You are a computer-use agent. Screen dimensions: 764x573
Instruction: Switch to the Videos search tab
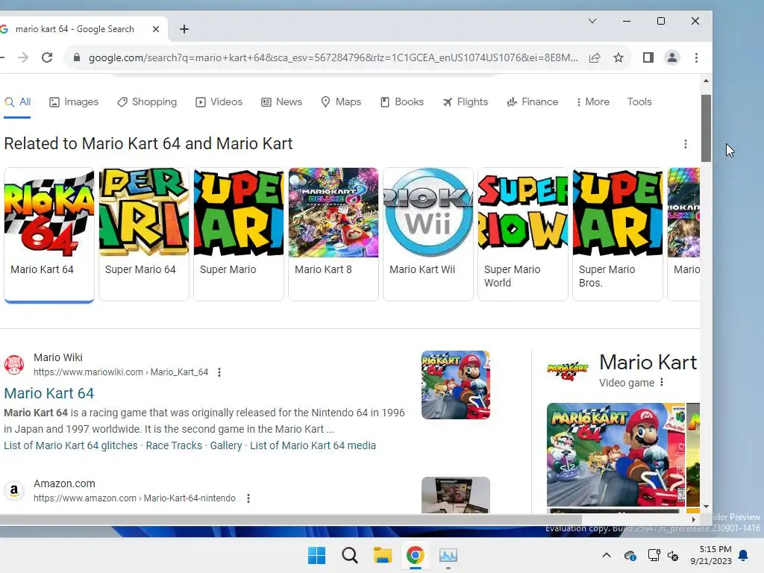point(219,101)
